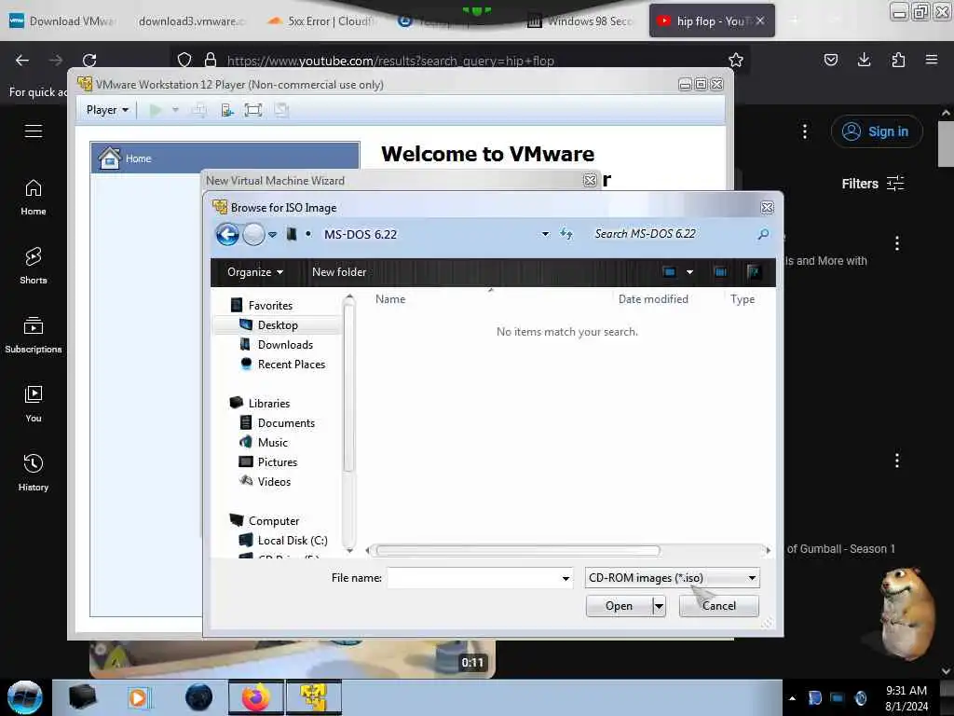954x716 pixels.
Task: Go back using the dialog's blue back arrow
Action: [x=227, y=234]
